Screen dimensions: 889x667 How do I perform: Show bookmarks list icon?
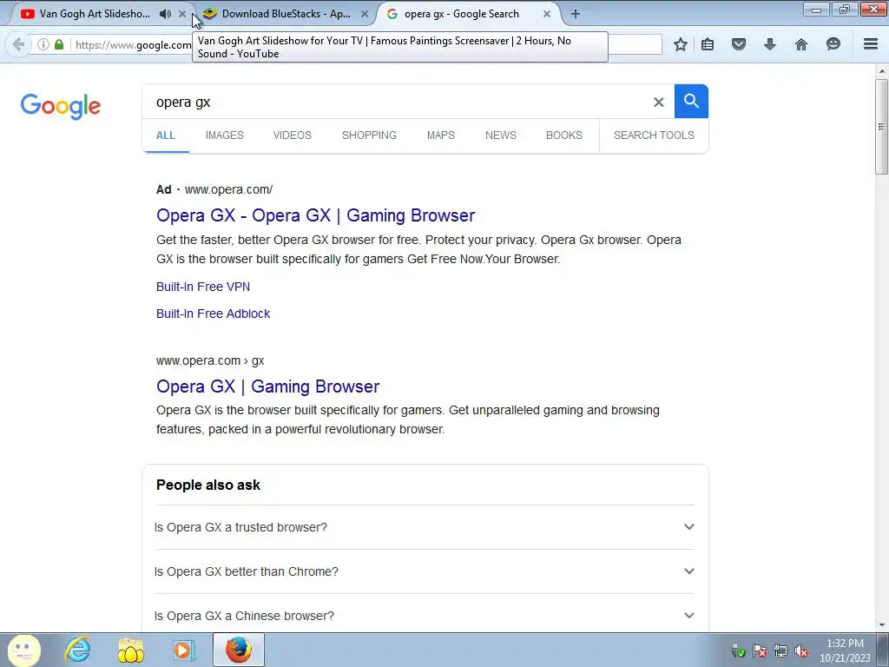pyautogui.click(x=707, y=44)
